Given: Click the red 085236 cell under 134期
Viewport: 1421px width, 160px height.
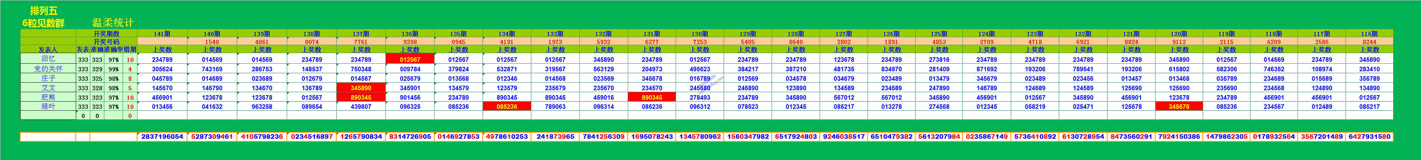Looking at the screenshot, I should click(x=507, y=107).
